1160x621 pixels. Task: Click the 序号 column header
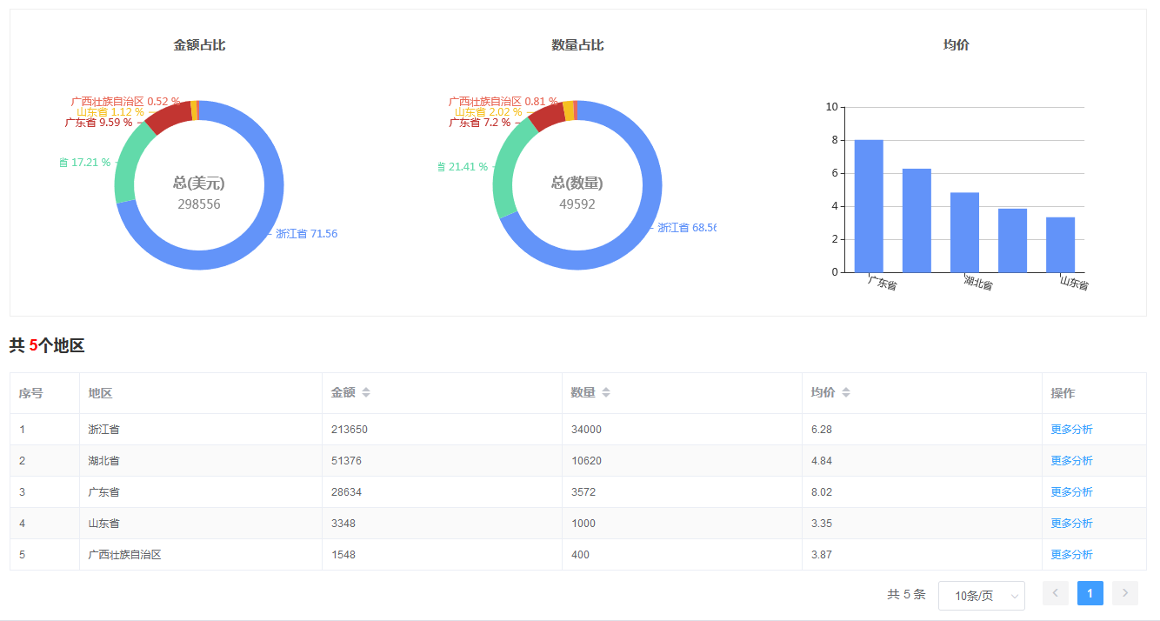coord(31,393)
